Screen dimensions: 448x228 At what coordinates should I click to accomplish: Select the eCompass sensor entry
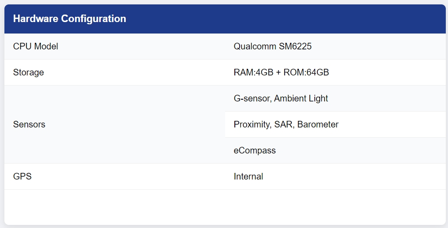click(x=255, y=150)
